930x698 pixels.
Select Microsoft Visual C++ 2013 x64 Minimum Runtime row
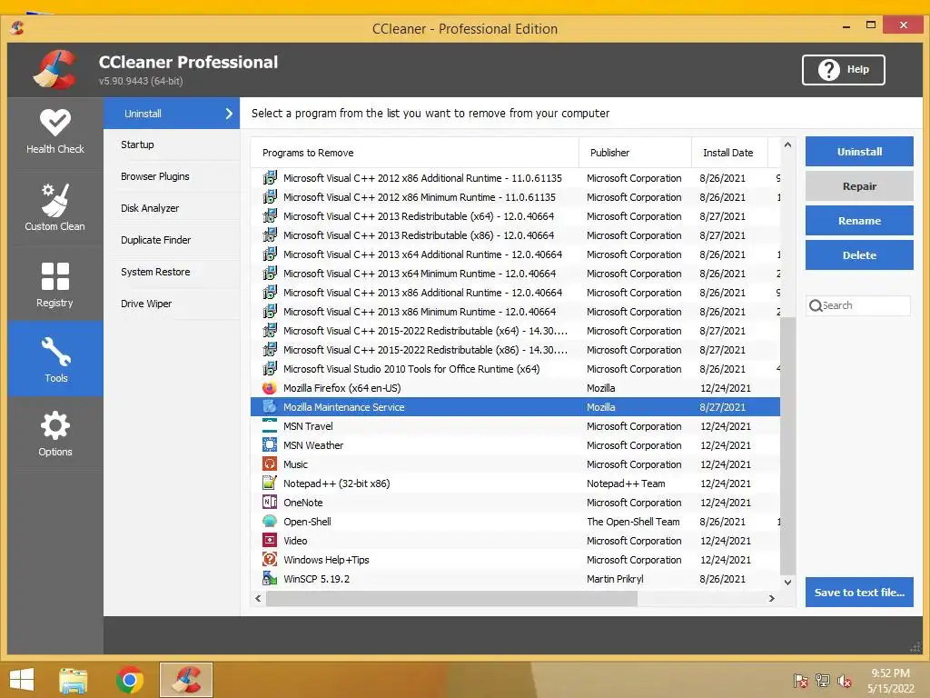[515, 274]
